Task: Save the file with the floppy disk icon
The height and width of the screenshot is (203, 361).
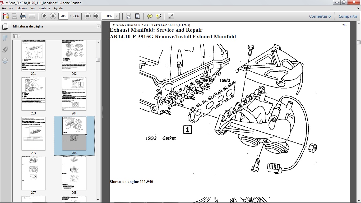Action: (15, 16)
